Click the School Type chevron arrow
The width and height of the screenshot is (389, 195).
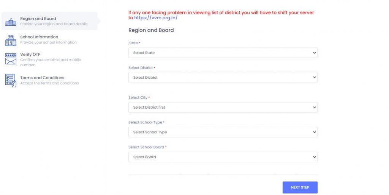314,132
